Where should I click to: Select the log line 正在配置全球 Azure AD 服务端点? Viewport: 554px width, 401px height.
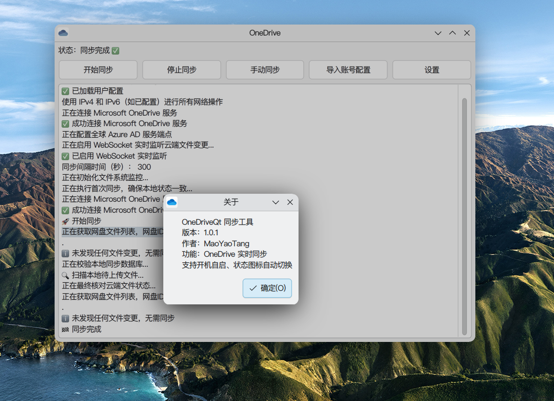pos(117,135)
